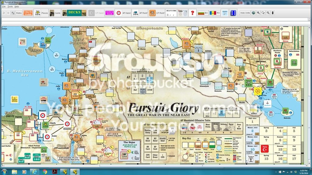Image resolution: width=312 pixels, height=175 pixels.
Task: Select the green 1-1-8 unit near Ismailia
Action: (x=45, y=125)
